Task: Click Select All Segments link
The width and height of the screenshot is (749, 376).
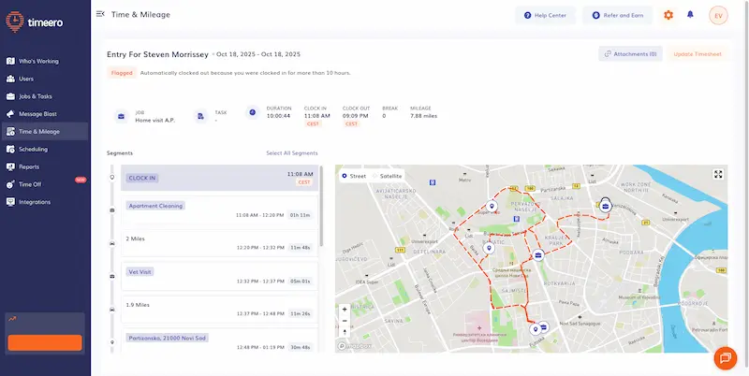Action: (292, 153)
